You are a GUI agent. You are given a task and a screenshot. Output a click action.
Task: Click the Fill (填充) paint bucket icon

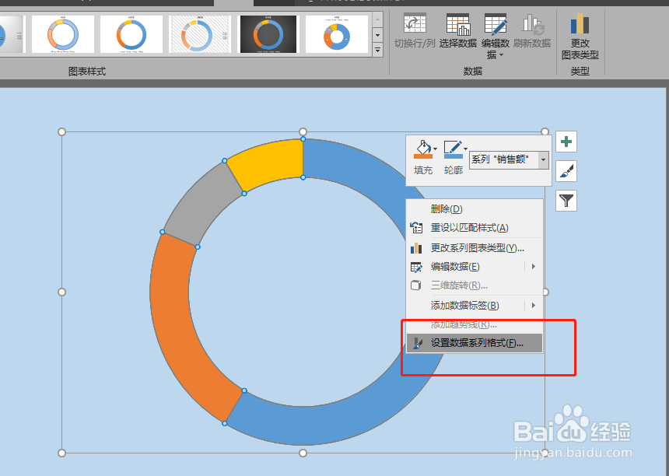click(x=423, y=149)
